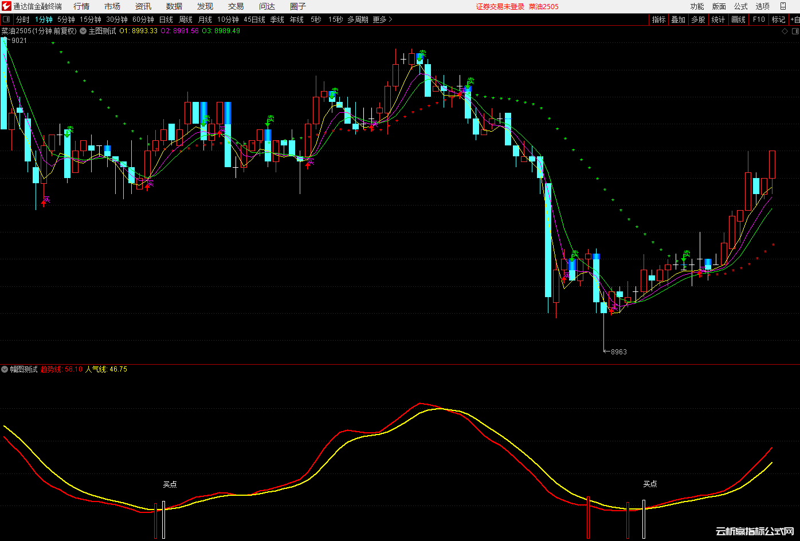Open the 公式 menu
The width and height of the screenshot is (800, 541).
point(741,6)
